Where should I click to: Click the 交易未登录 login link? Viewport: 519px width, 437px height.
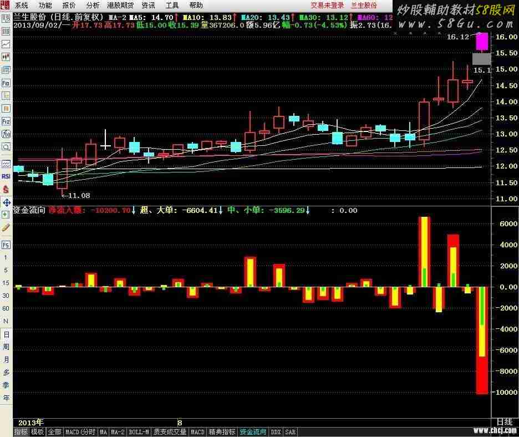tap(327, 6)
